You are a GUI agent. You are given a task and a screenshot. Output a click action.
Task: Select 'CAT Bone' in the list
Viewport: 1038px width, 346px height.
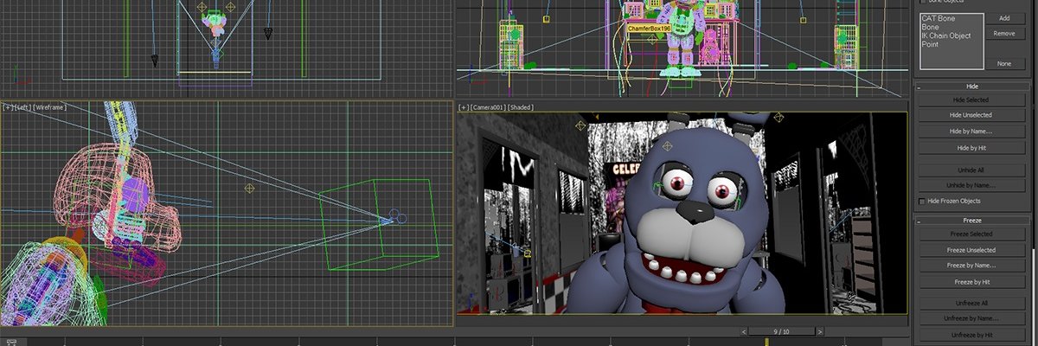940,18
